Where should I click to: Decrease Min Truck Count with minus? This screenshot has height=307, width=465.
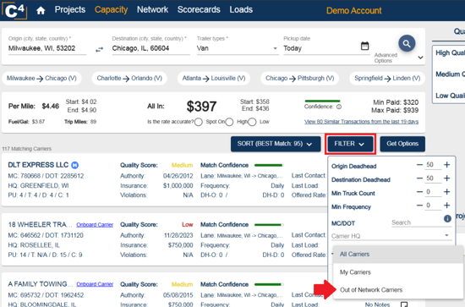click(x=419, y=192)
